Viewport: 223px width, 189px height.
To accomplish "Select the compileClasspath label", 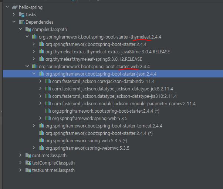I will [x=50, y=30].
